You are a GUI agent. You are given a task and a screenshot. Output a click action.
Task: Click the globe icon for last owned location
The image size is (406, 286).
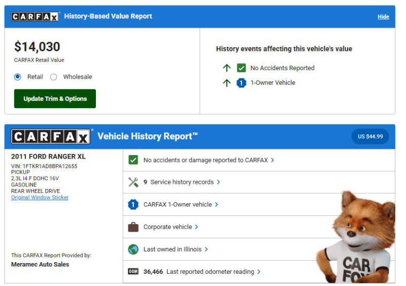133,249
